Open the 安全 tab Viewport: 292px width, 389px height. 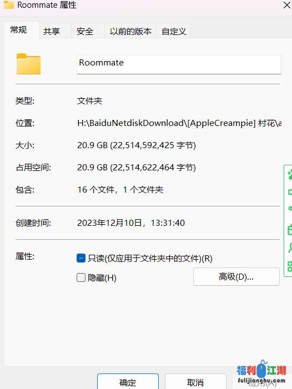(85, 31)
